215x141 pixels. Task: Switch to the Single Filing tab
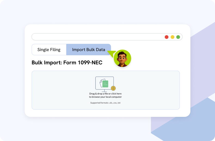point(49,50)
